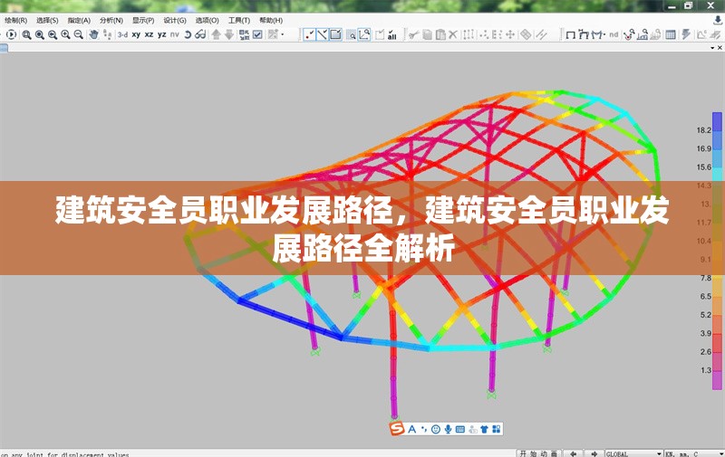Click the left arrow button in status bar

574,453
